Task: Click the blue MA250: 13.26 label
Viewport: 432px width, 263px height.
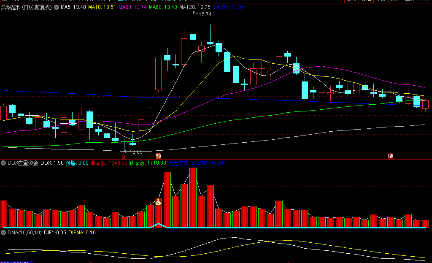Action: (228, 7)
